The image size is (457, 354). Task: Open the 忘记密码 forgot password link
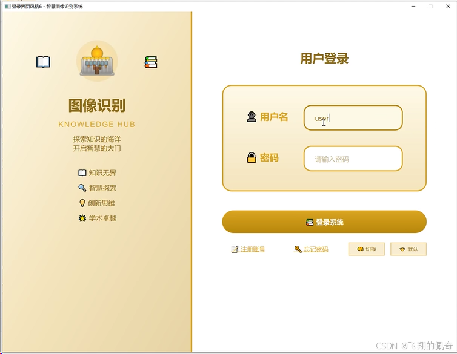point(311,249)
